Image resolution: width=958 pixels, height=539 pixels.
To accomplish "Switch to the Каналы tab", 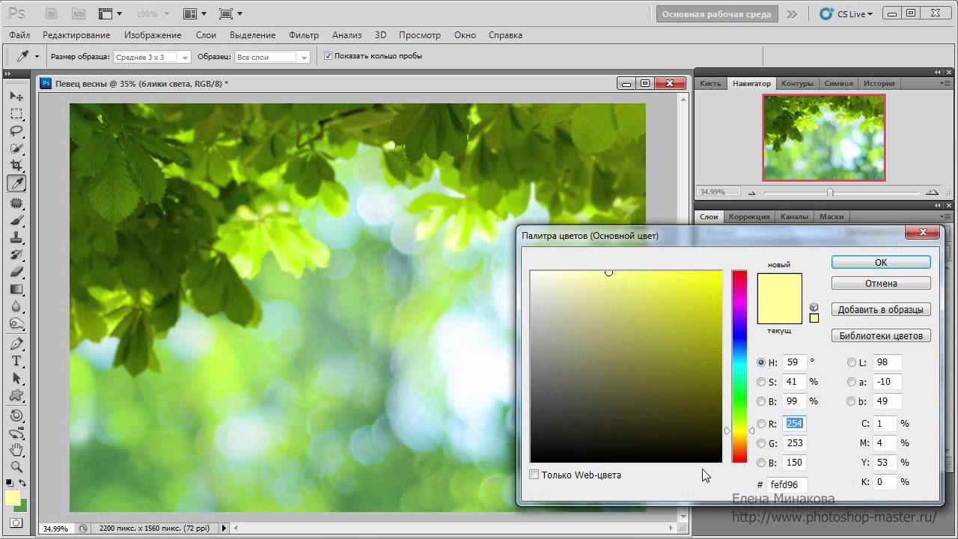I will pyautogui.click(x=794, y=216).
